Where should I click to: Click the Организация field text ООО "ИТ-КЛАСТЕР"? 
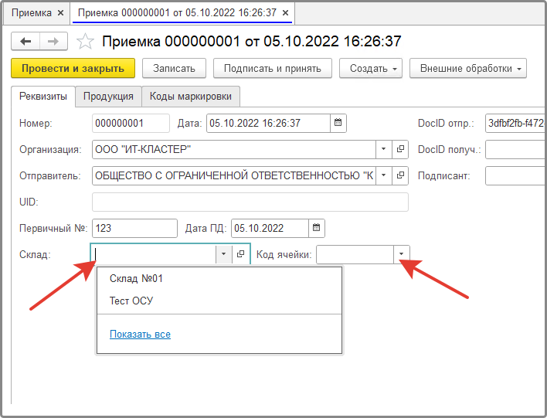pos(143,149)
